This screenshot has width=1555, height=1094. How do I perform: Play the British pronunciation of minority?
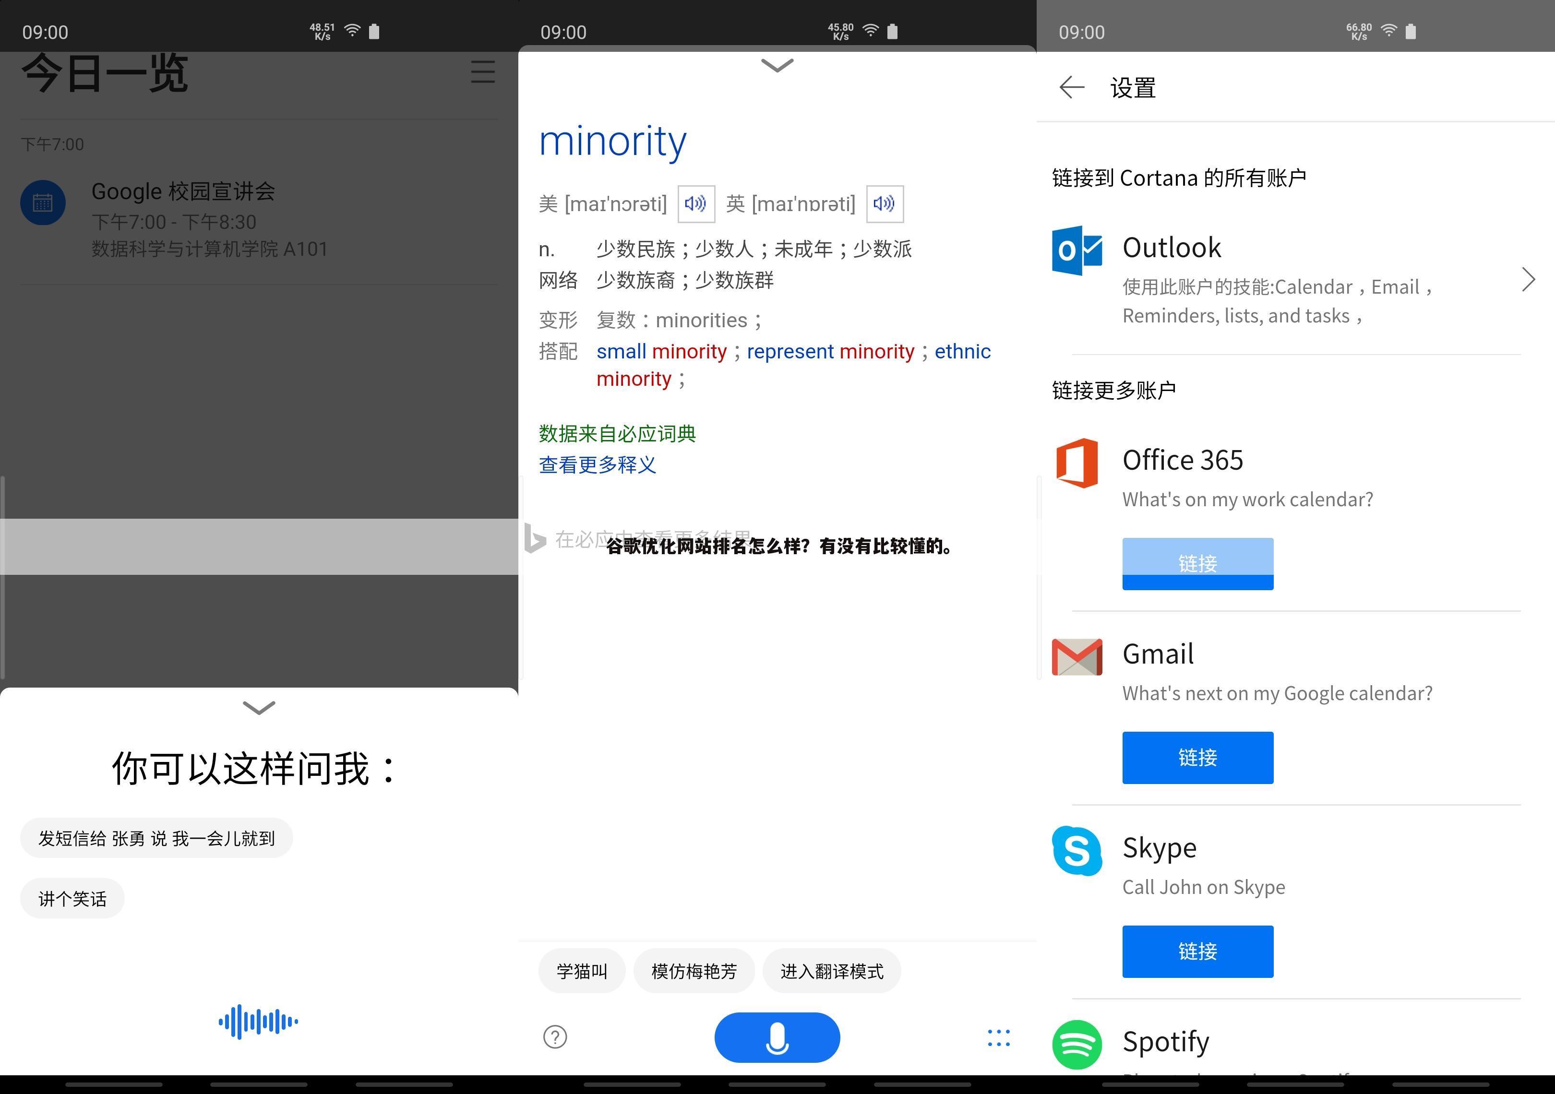[885, 204]
